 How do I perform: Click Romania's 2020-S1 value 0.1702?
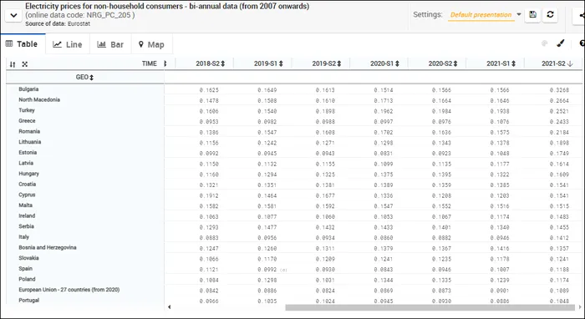coord(384,132)
